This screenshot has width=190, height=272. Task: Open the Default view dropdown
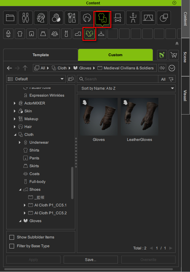point(36,79)
